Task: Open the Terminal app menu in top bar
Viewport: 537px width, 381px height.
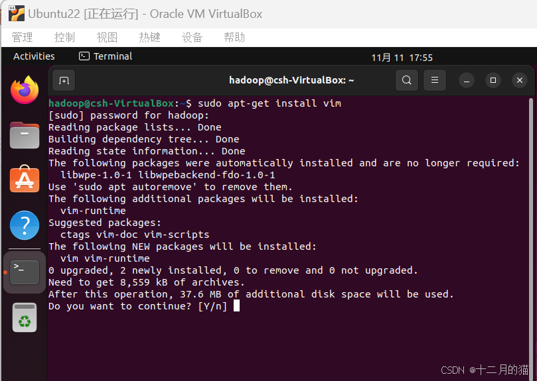Action: click(x=106, y=56)
